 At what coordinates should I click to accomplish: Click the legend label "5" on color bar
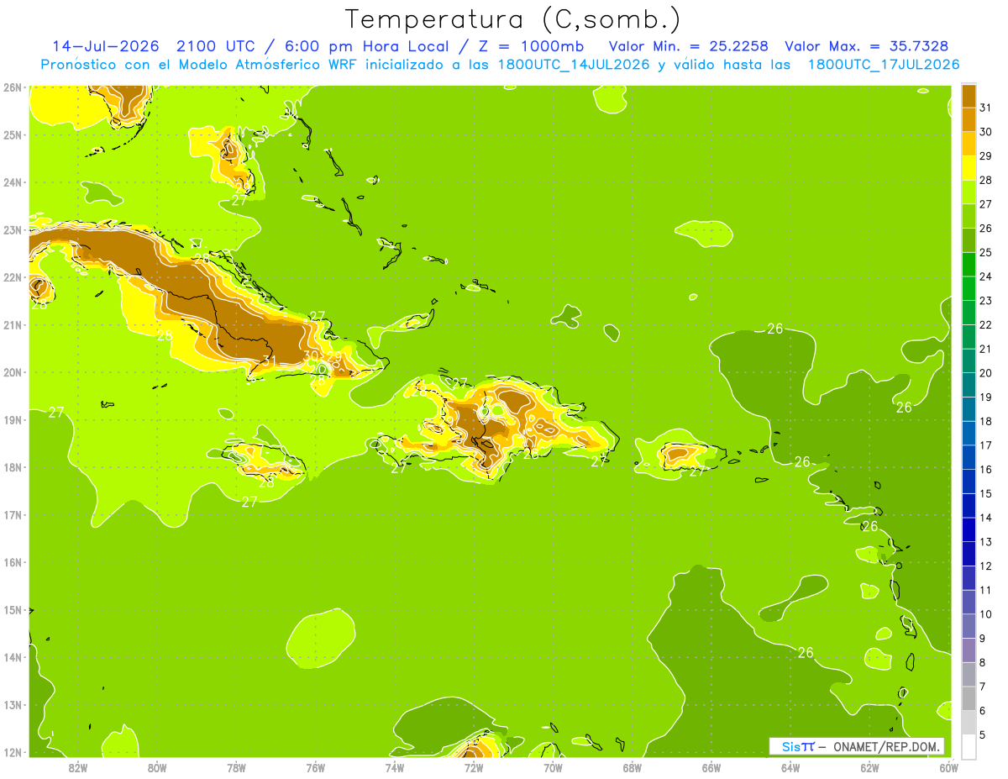point(983,734)
